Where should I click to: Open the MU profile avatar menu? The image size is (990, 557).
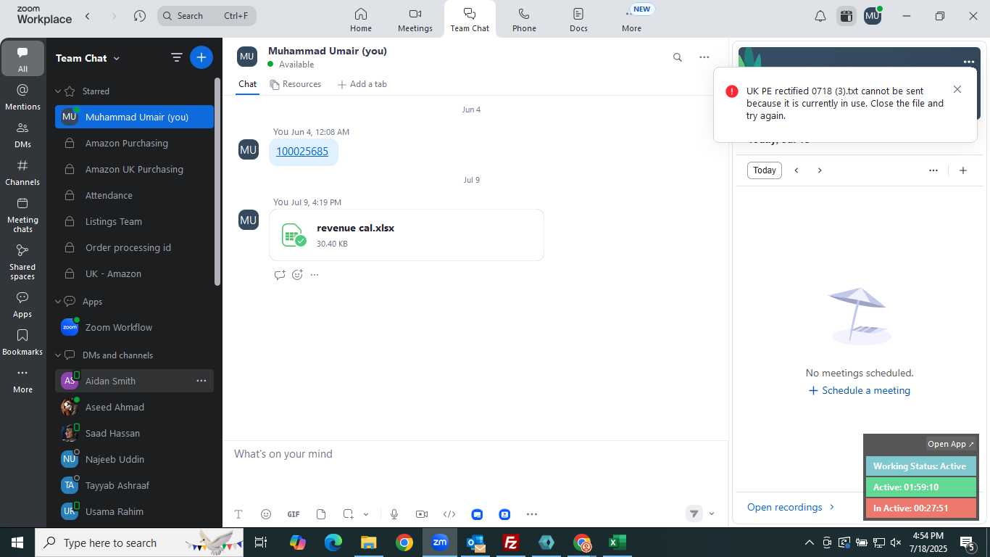pos(873,16)
